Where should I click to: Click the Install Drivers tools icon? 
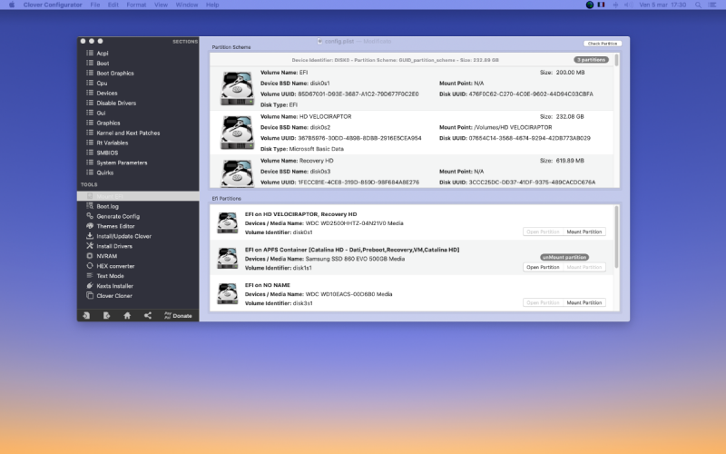pyautogui.click(x=90, y=246)
